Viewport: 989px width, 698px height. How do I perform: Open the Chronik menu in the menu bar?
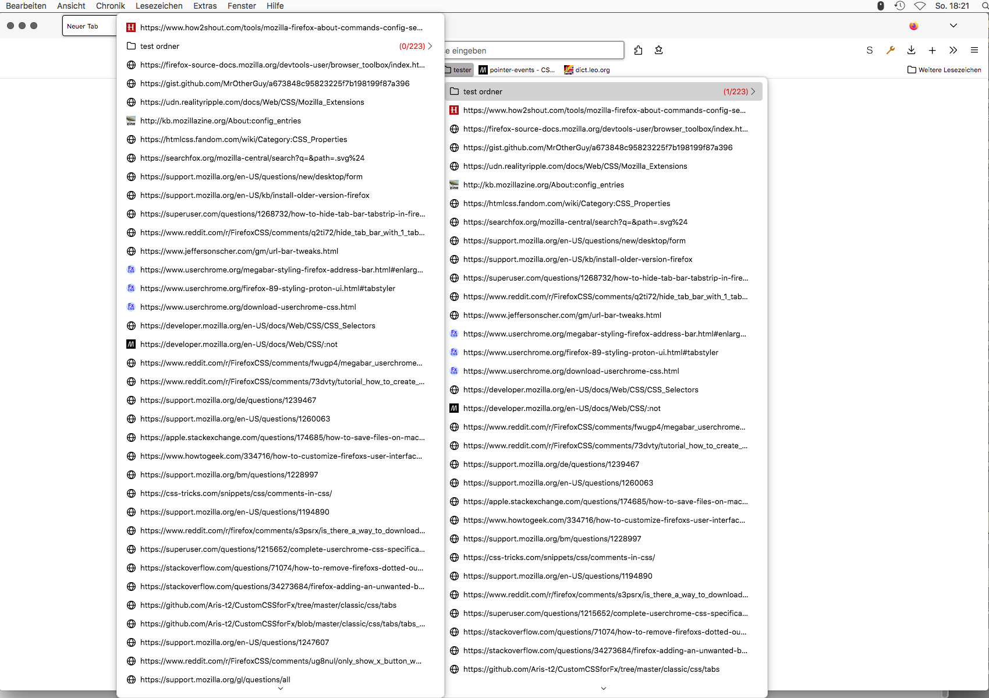pyautogui.click(x=111, y=6)
